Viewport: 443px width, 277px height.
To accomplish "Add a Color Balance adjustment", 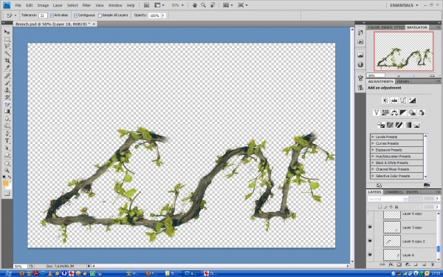I will (394, 112).
